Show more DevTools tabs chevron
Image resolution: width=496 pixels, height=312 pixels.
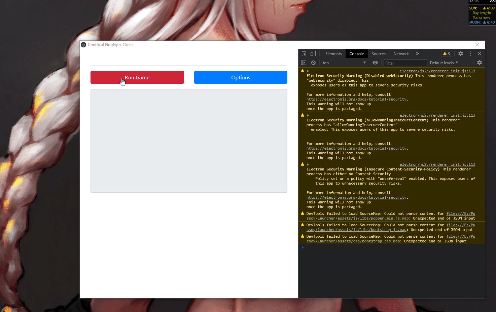[417, 53]
